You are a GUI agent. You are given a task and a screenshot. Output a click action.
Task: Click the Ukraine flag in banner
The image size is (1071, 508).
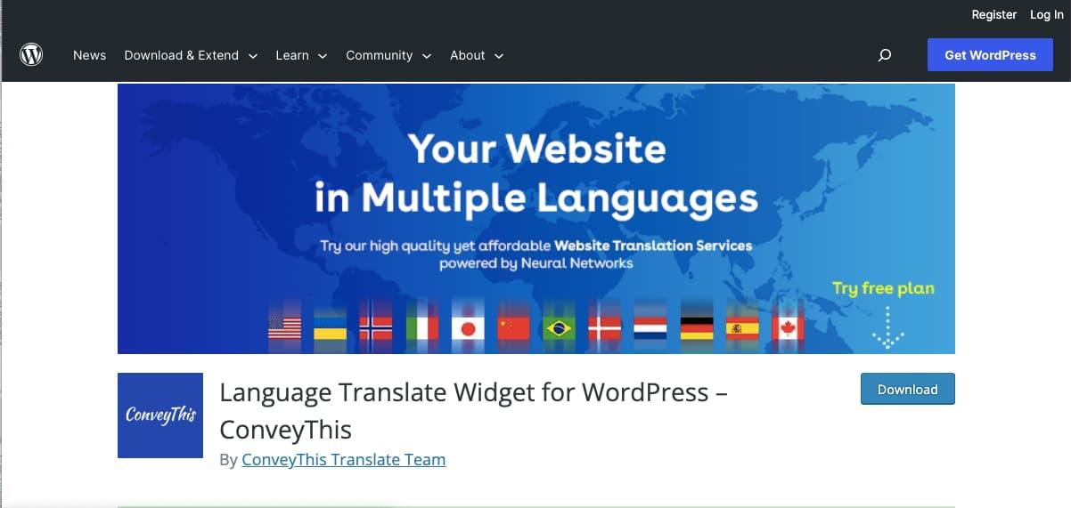(331, 329)
